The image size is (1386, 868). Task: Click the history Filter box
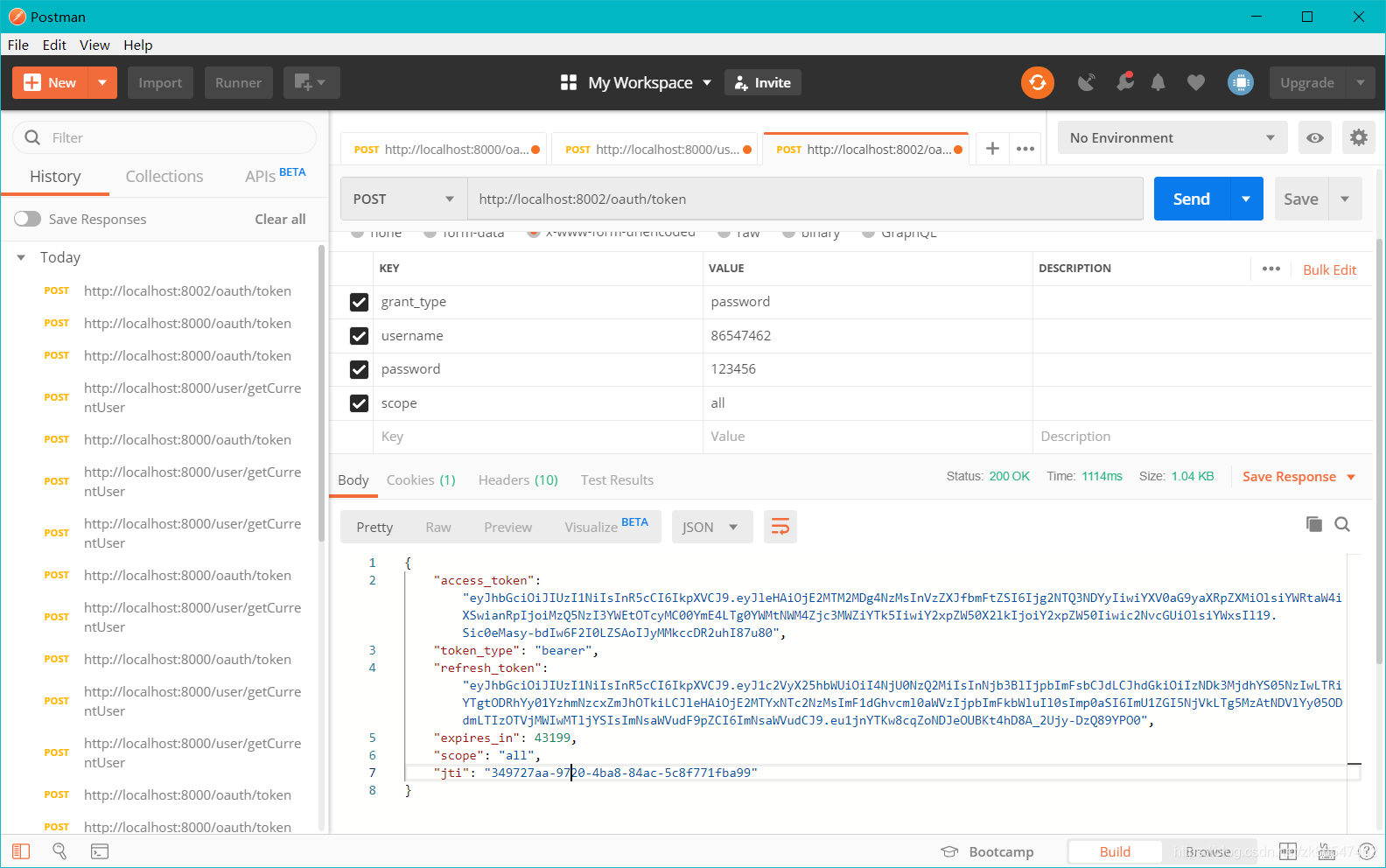click(x=164, y=137)
